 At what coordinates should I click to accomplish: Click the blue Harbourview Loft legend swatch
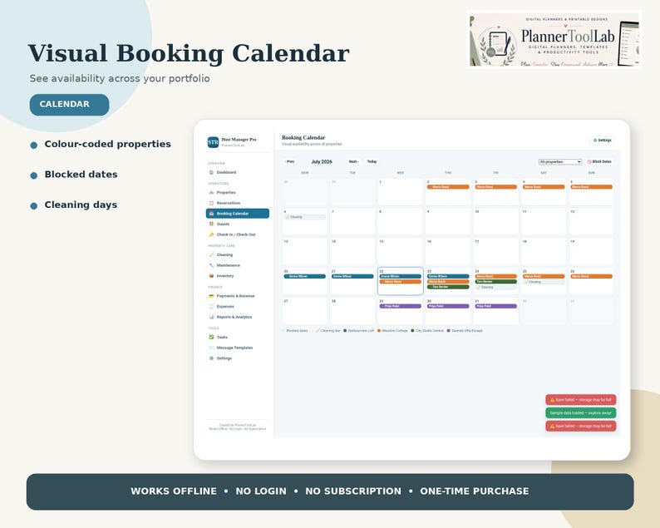345,331
